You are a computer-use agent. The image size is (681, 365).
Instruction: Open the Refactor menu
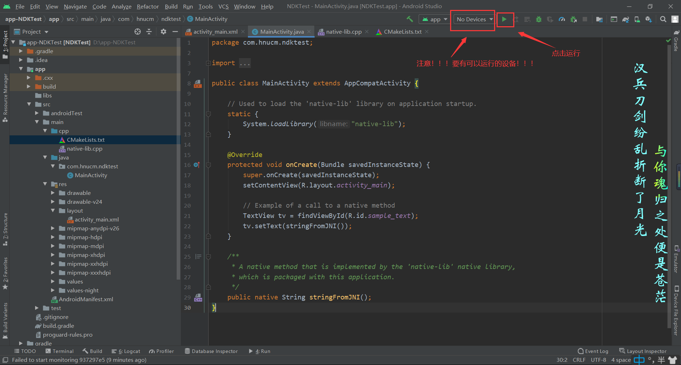(148, 6)
